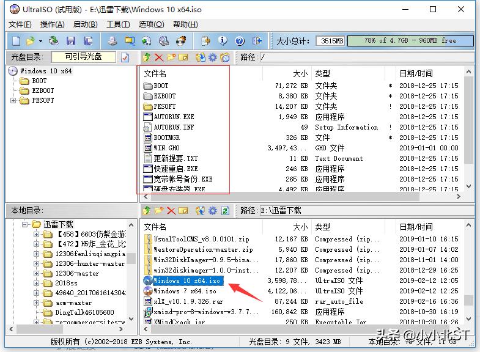This screenshot has width=480, height=352.
Task: Select Windows 7 x64.iso in the lower file list
Action: [x=185, y=291]
